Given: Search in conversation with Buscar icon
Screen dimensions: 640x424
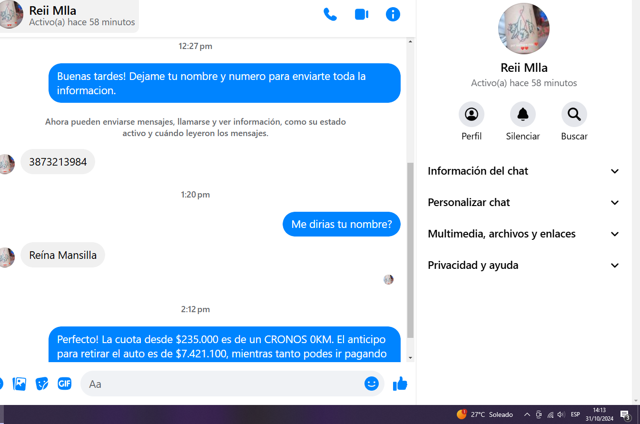Looking at the screenshot, I should point(574,115).
